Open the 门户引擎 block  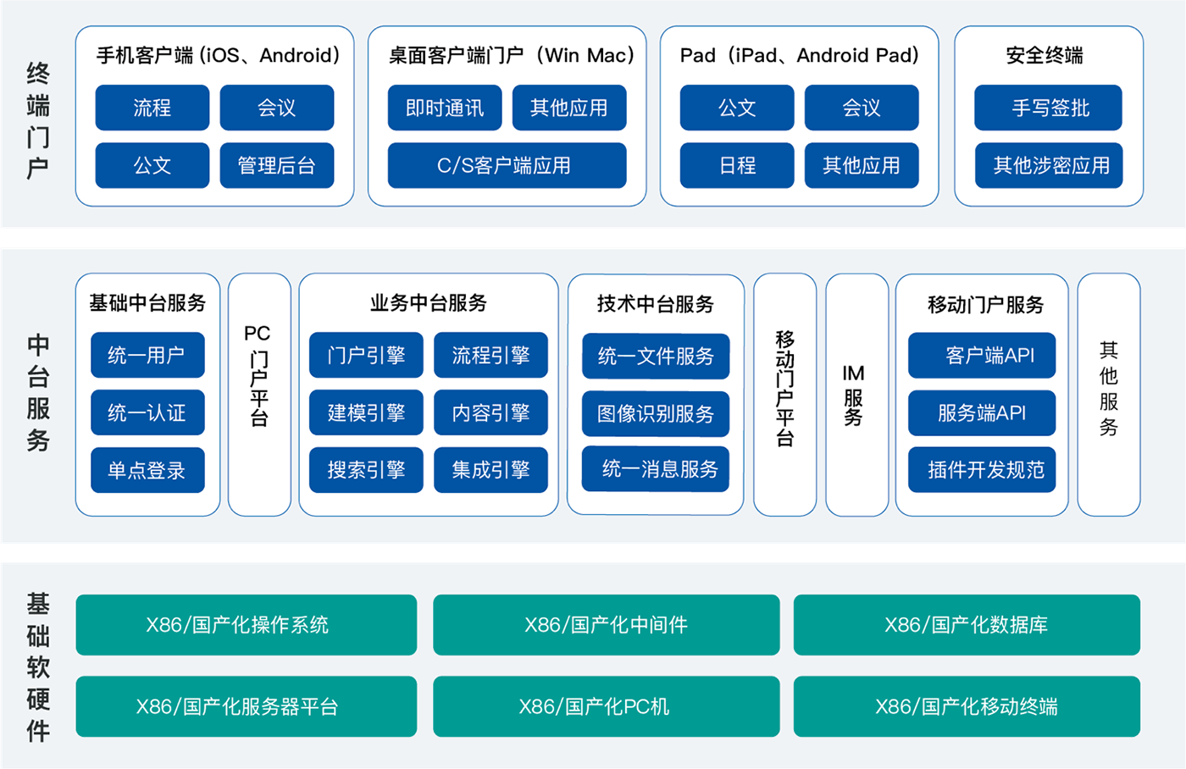pyautogui.click(x=366, y=355)
